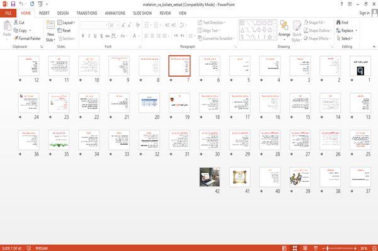Open Shape Outline options

click(318, 31)
